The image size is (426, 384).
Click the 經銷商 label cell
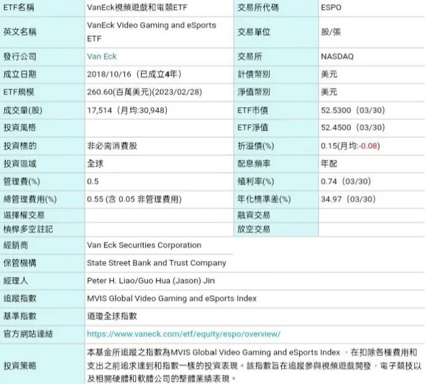pyautogui.click(x=42, y=246)
